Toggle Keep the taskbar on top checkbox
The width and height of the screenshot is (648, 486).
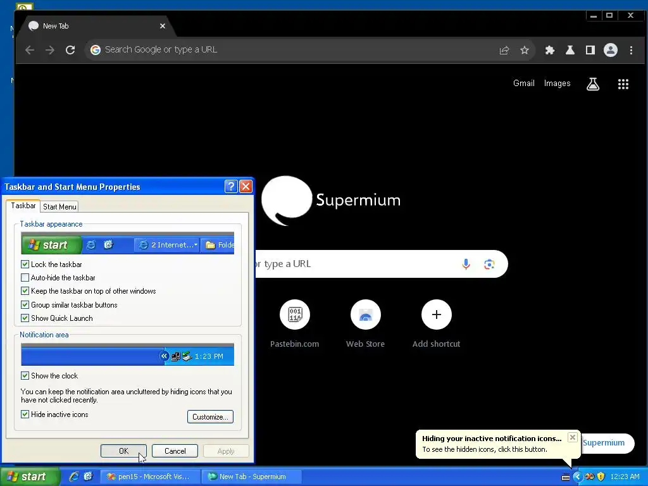click(25, 291)
